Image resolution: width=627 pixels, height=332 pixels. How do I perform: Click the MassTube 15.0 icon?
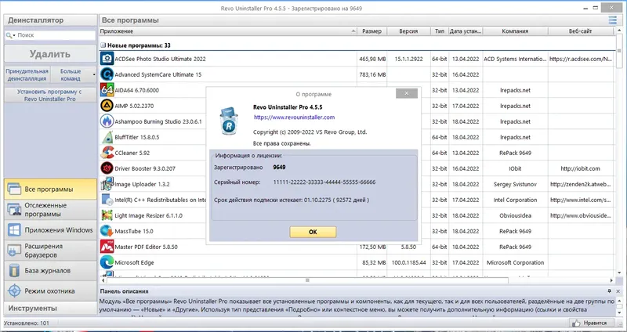coord(107,231)
